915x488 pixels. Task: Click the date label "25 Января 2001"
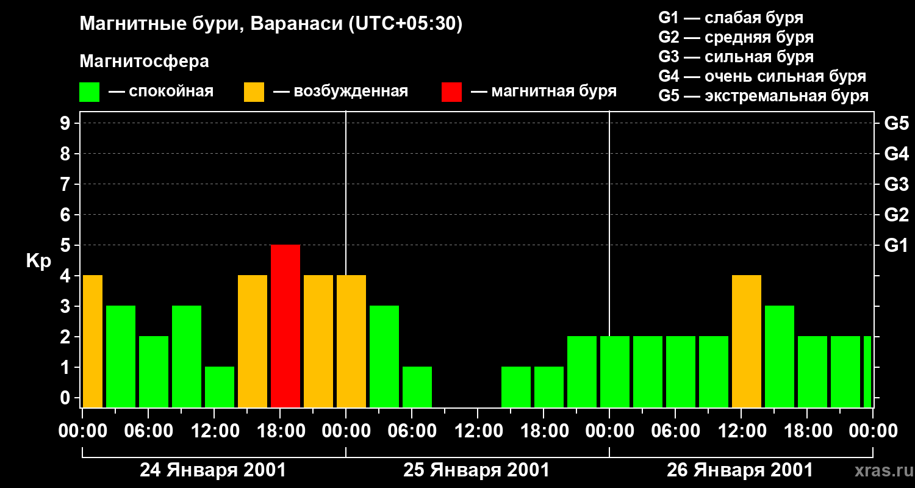click(476, 470)
